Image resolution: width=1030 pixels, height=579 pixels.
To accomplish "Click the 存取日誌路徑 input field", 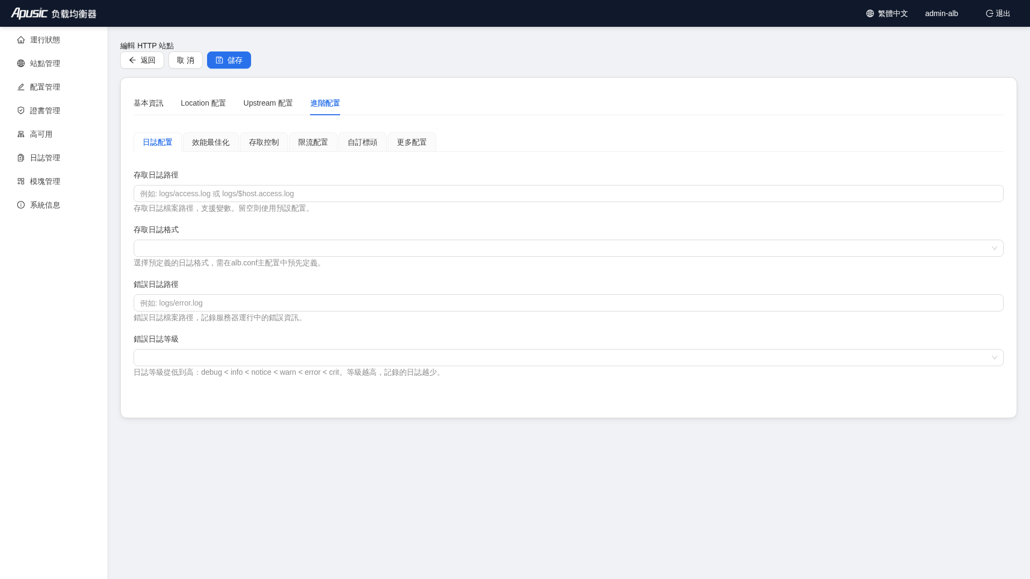I will 568,194.
